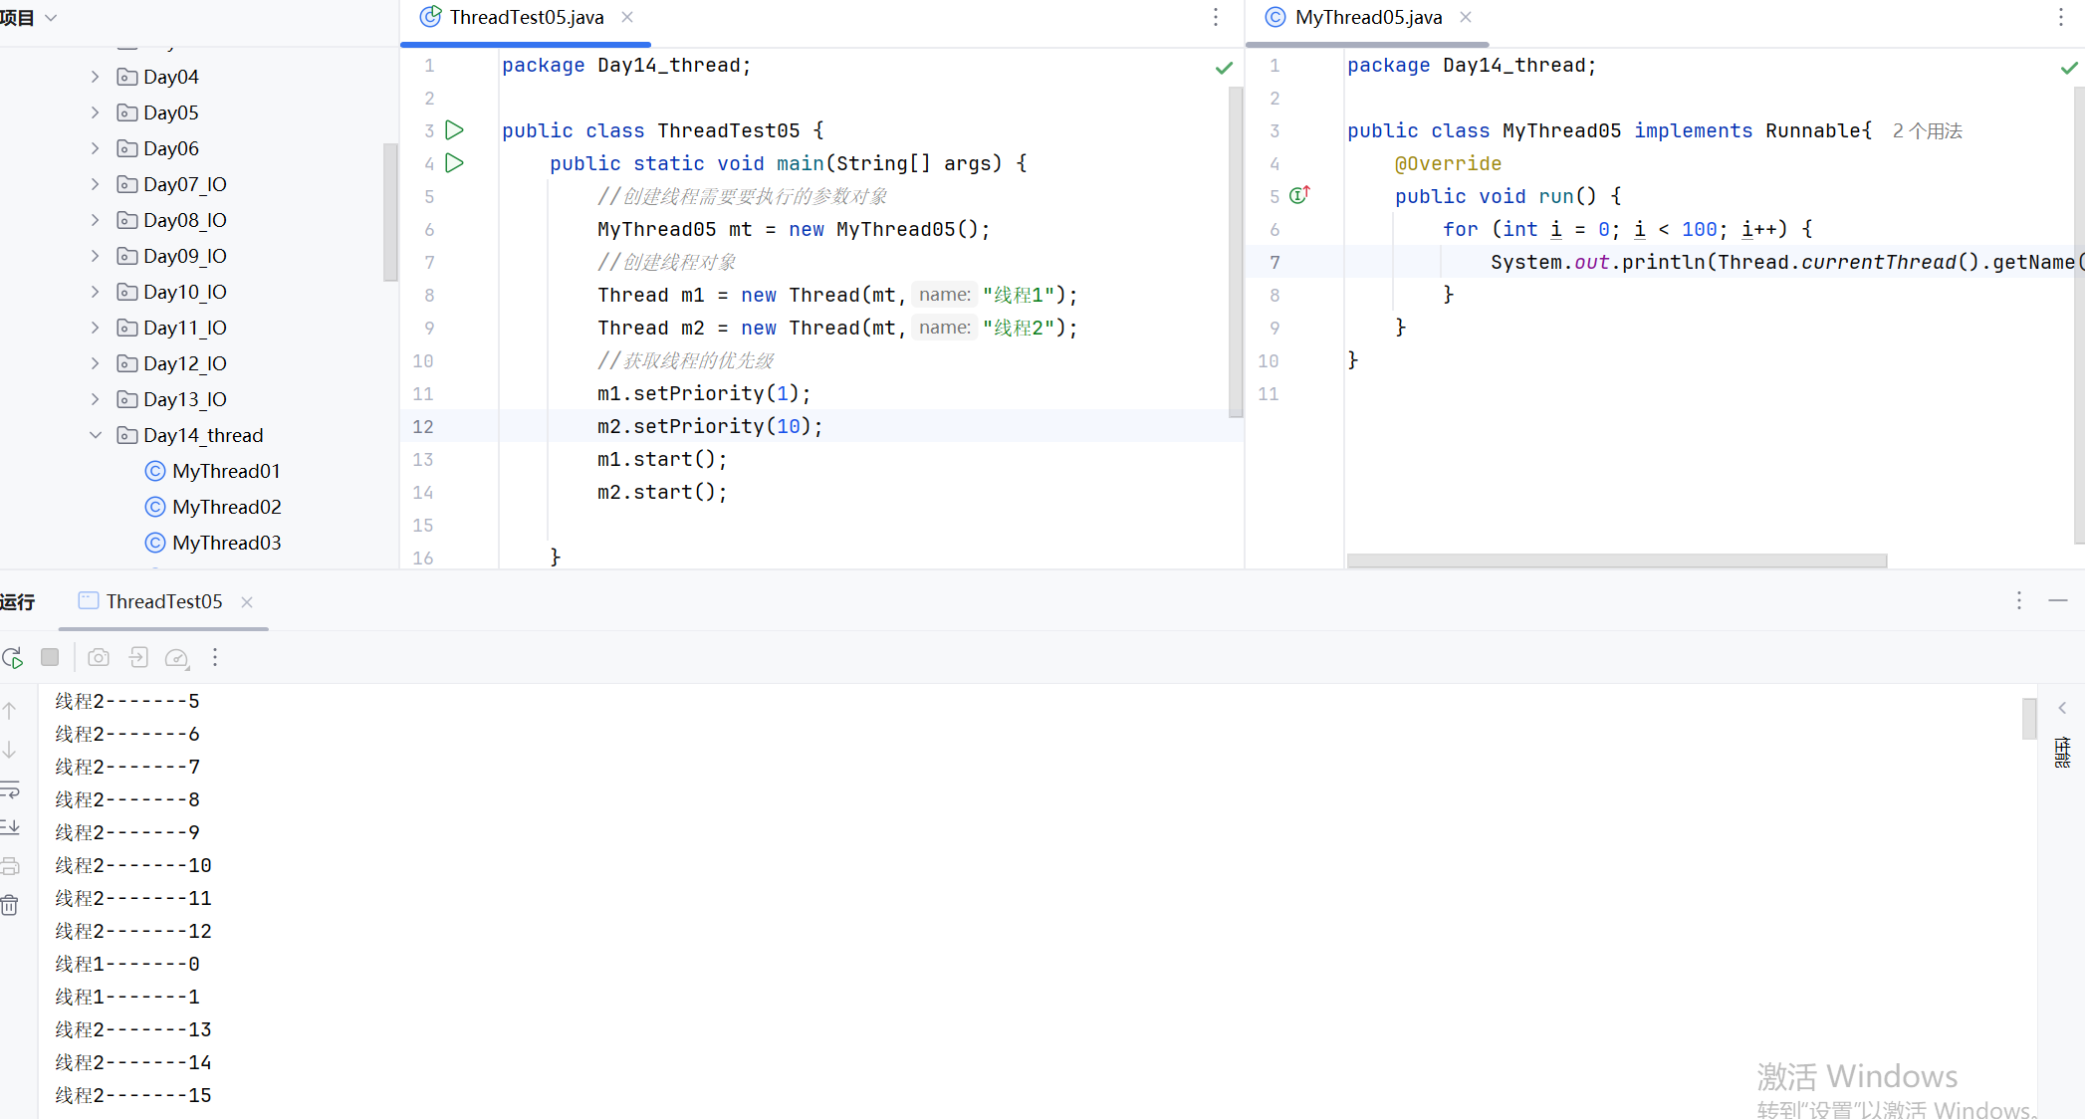2085x1119 pixels.
Task: Toggle scroll to end of console
Action: pyautogui.click(x=10, y=827)
